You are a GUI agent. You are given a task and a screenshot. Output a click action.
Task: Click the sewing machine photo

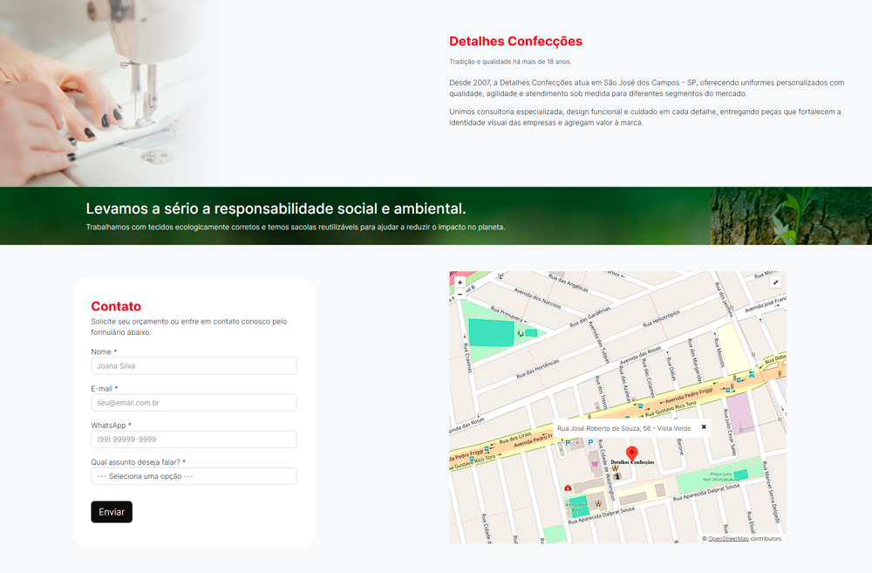point(110,93)
